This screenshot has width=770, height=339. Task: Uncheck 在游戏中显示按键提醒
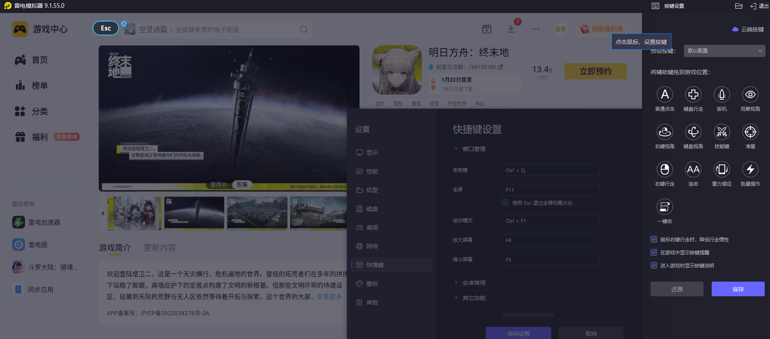tap(654, 252)
